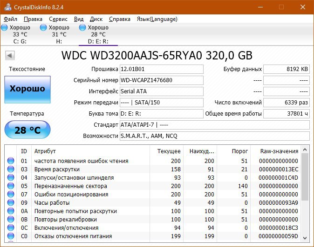Click status orb for attribute 04 spindle start/stop
314x247 pixels.
(11, 177)
